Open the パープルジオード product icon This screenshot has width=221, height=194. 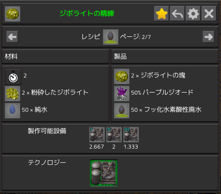coord(122,93)
